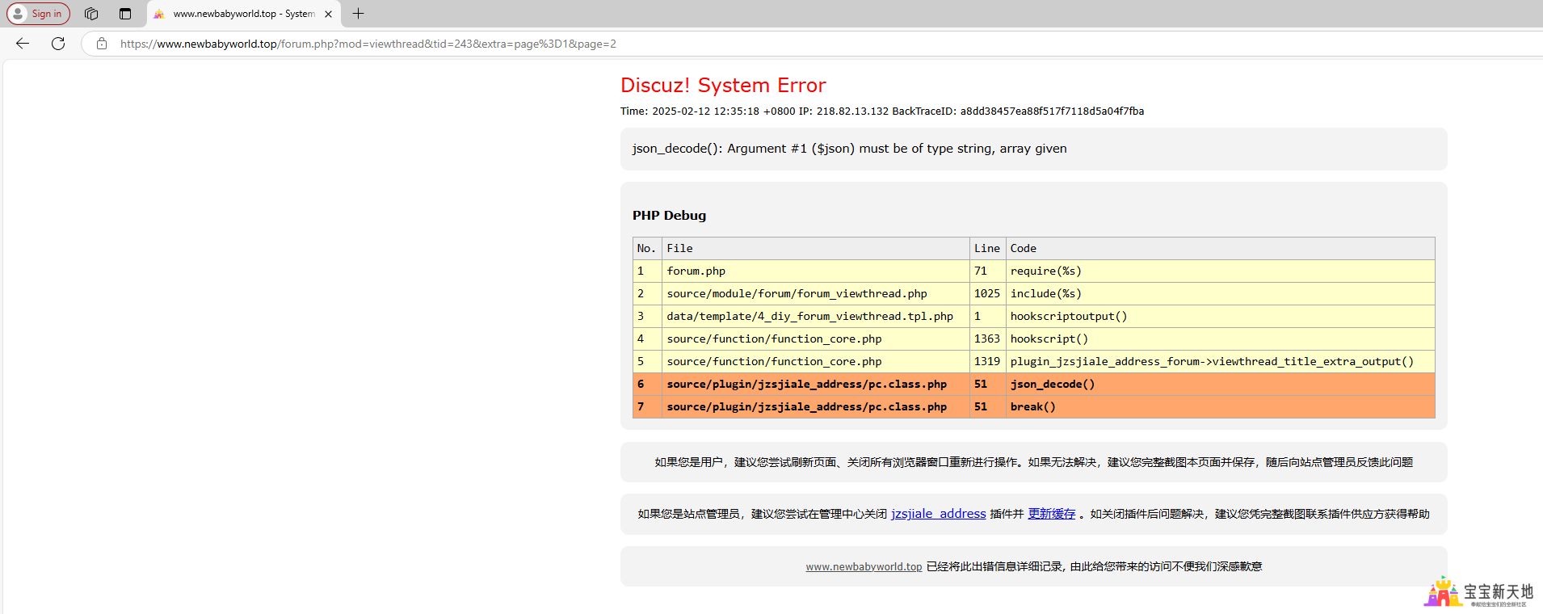Click function_core.php cell on line 1319
This screenshot has height=614, width=1543.
coord(816,361)
